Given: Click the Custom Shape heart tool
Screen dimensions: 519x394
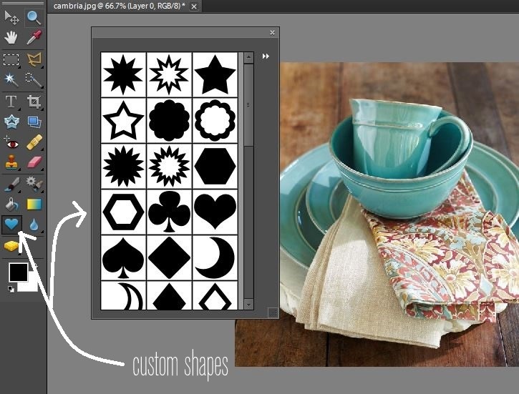Looking at the screenshot, I should [x=11, y=225].
